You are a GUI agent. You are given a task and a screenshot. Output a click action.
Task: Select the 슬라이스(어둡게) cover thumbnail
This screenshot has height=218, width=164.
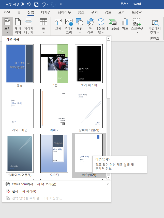20,153
